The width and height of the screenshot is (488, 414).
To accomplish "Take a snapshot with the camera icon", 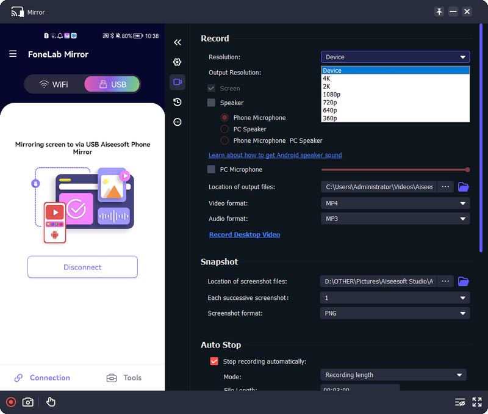I will (28, 402).
